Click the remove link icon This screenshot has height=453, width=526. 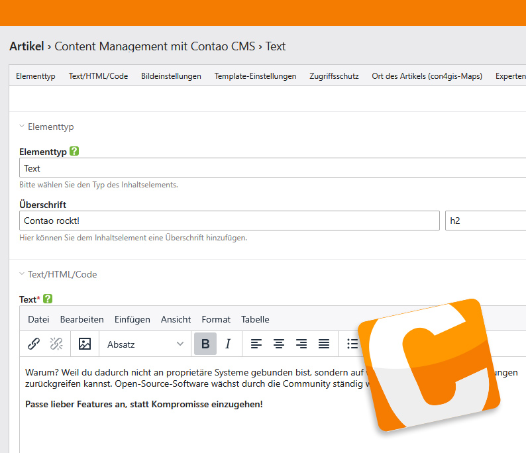(x=56, y=344)
